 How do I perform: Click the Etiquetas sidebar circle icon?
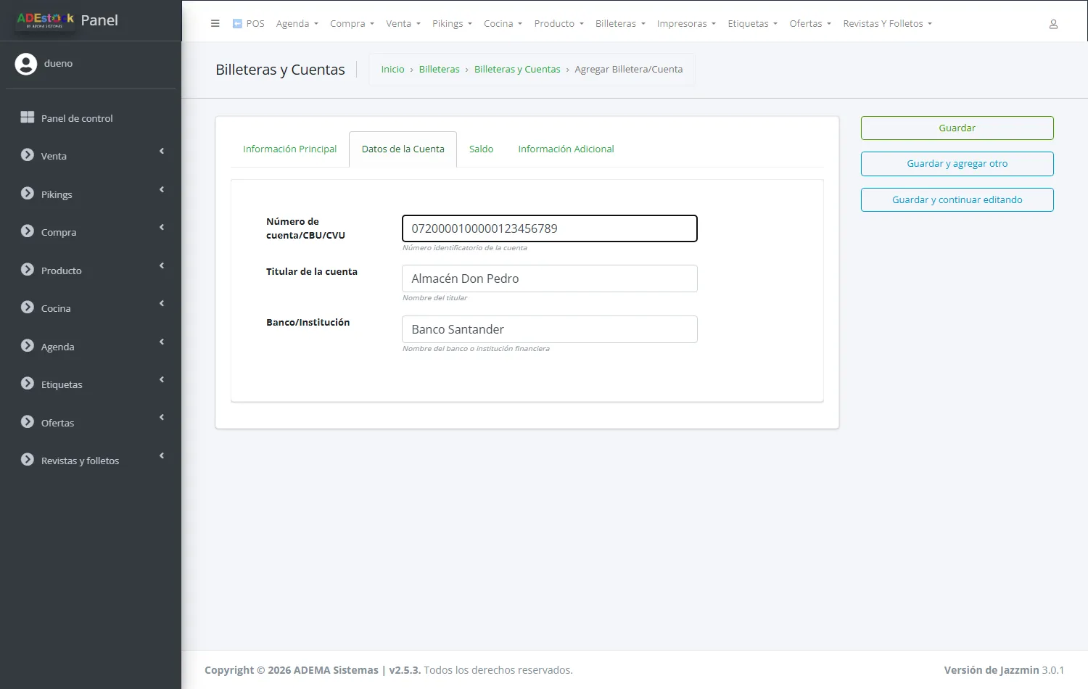pos(28,384)
